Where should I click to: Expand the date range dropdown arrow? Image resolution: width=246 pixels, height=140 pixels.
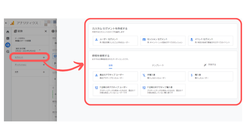40,50
